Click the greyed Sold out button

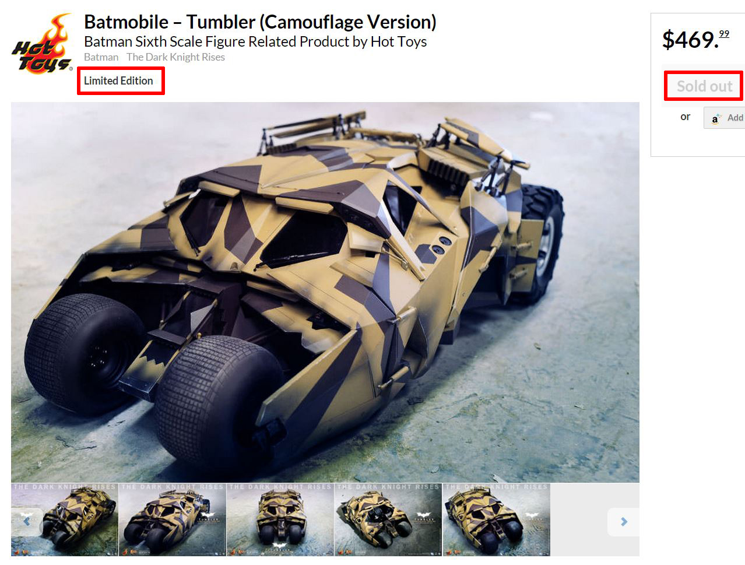(704, 86)
